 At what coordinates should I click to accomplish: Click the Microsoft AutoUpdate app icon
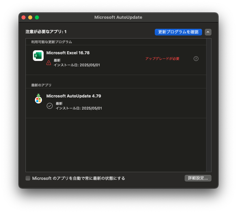[38, 98]
